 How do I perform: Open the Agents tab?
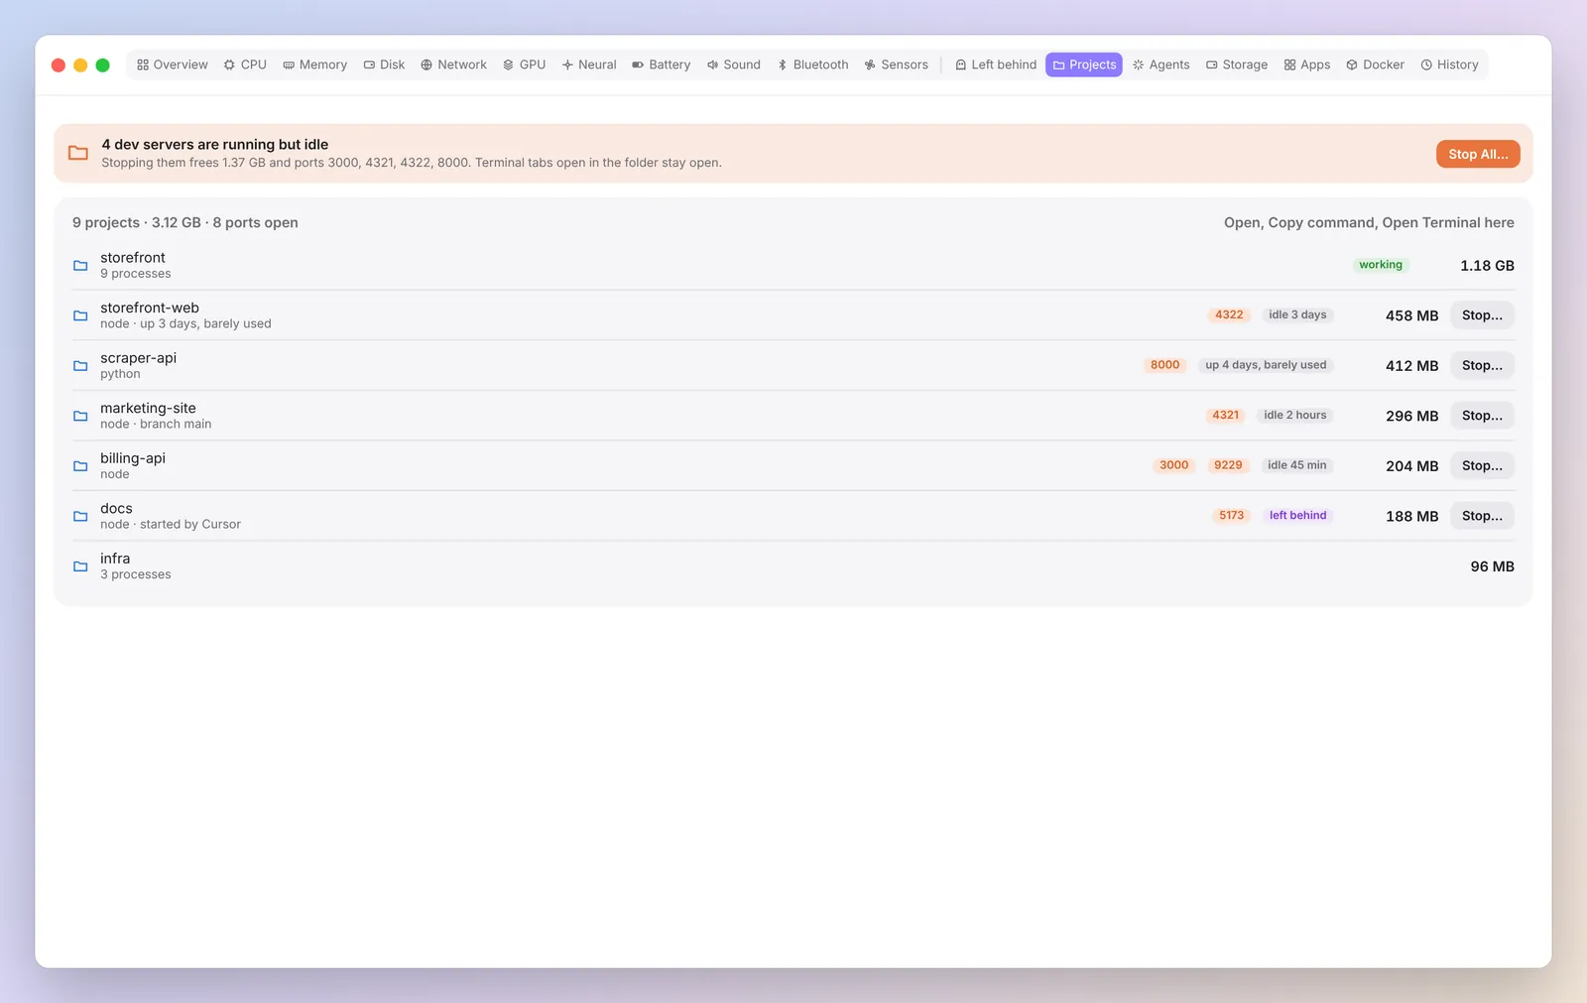[1161, 64]
